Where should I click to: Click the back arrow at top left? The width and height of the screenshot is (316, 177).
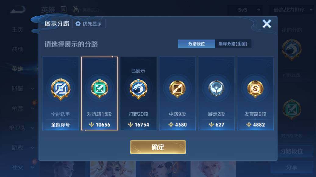point(18,9)
